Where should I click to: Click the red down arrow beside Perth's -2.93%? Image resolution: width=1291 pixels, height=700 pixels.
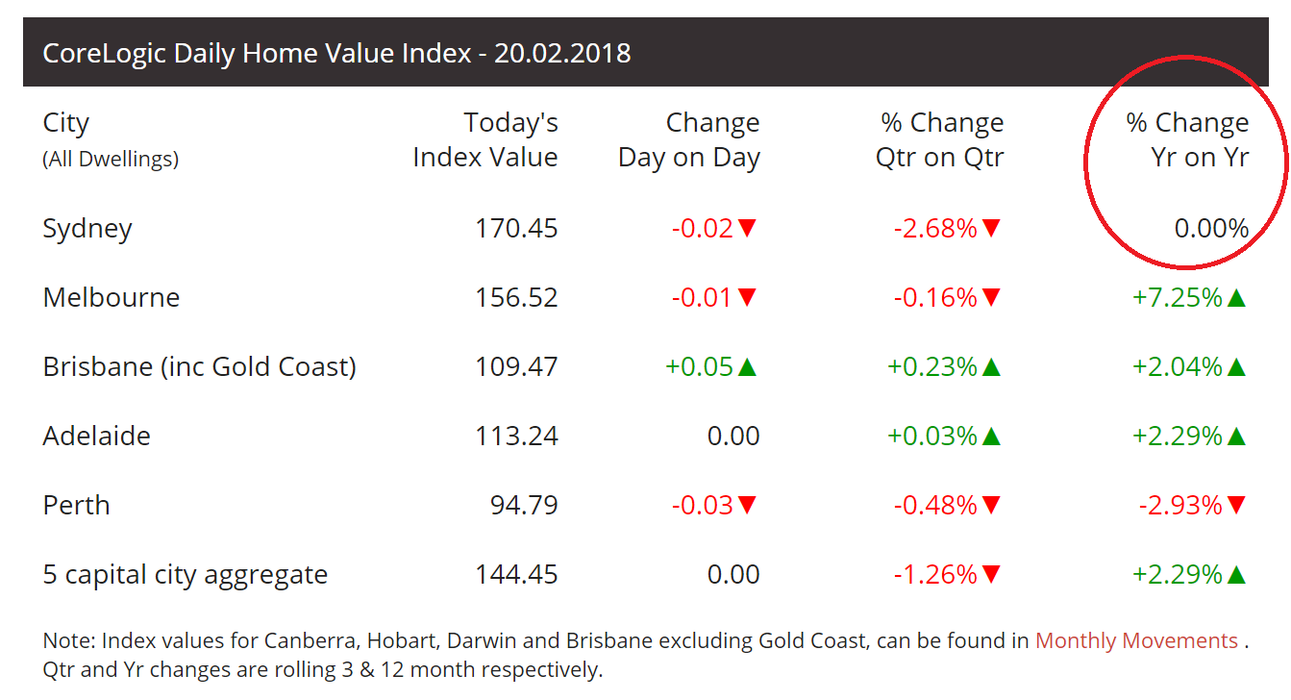point(1236,506)
